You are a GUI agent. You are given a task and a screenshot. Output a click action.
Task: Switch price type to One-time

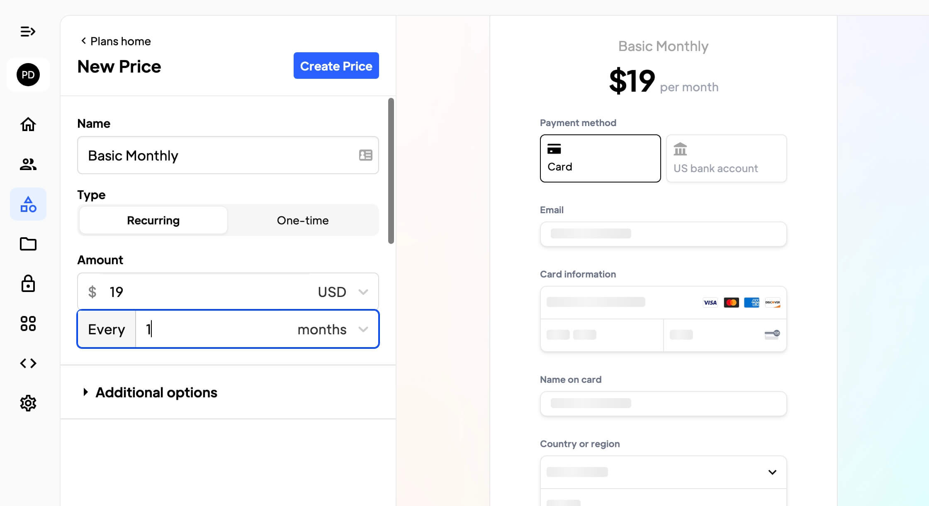[303, 220]
